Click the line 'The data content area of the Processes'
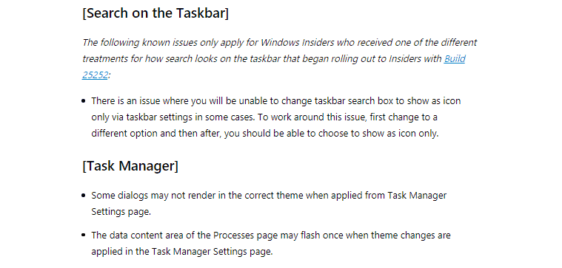 coord(270,236)
